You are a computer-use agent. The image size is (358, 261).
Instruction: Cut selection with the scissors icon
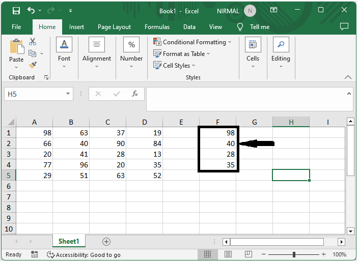click(x=33, y=42)
